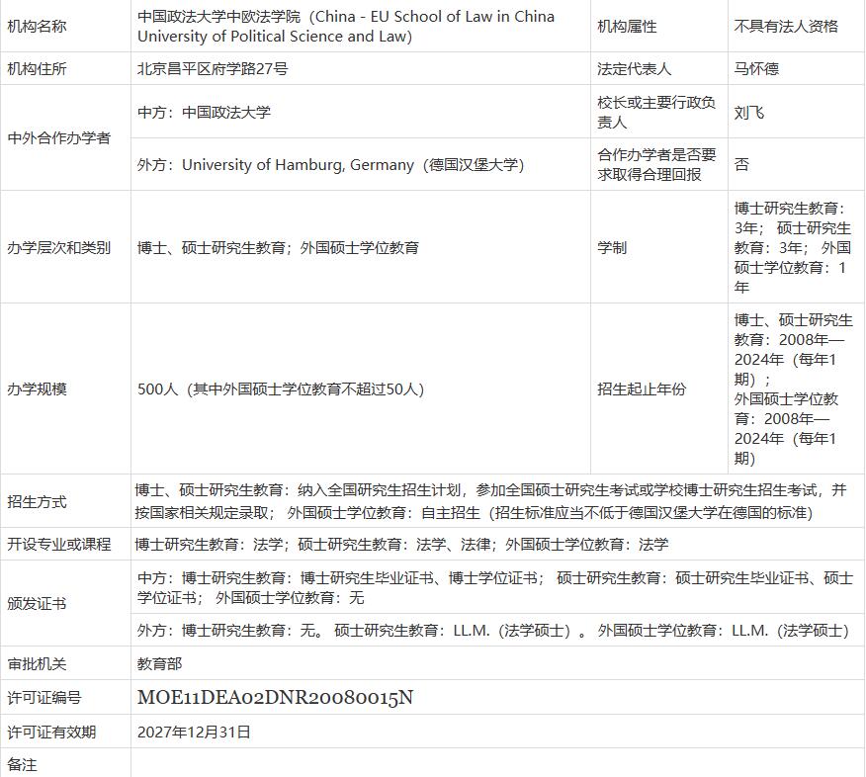Screen dimensions: 866x777
Task: Select the 办学规模 label
Action: point(37,388)
